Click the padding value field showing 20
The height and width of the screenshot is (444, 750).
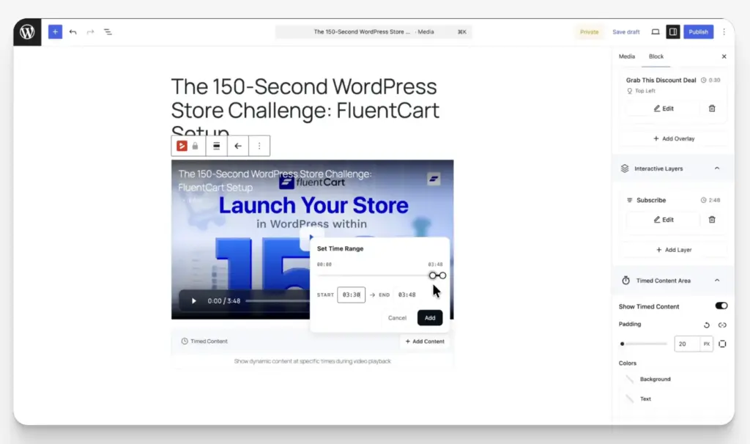click(x=687, y=344)
